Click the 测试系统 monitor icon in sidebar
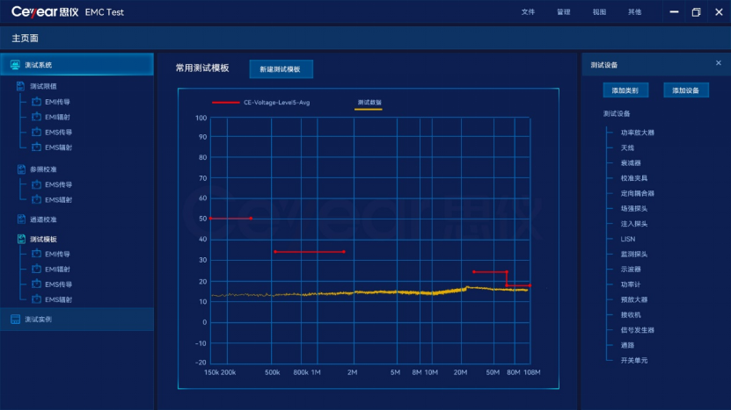 pos(15,65)
